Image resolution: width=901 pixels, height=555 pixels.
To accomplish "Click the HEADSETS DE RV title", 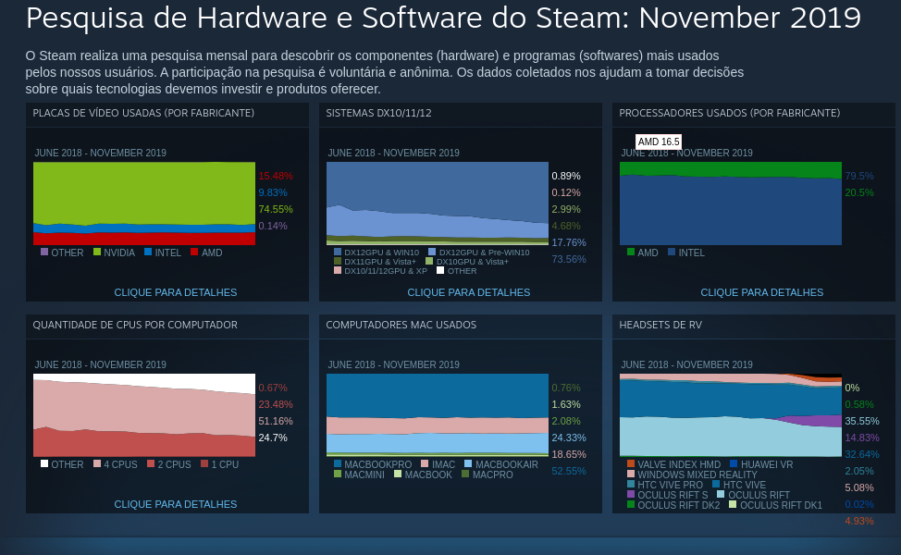I will (660, 326).
